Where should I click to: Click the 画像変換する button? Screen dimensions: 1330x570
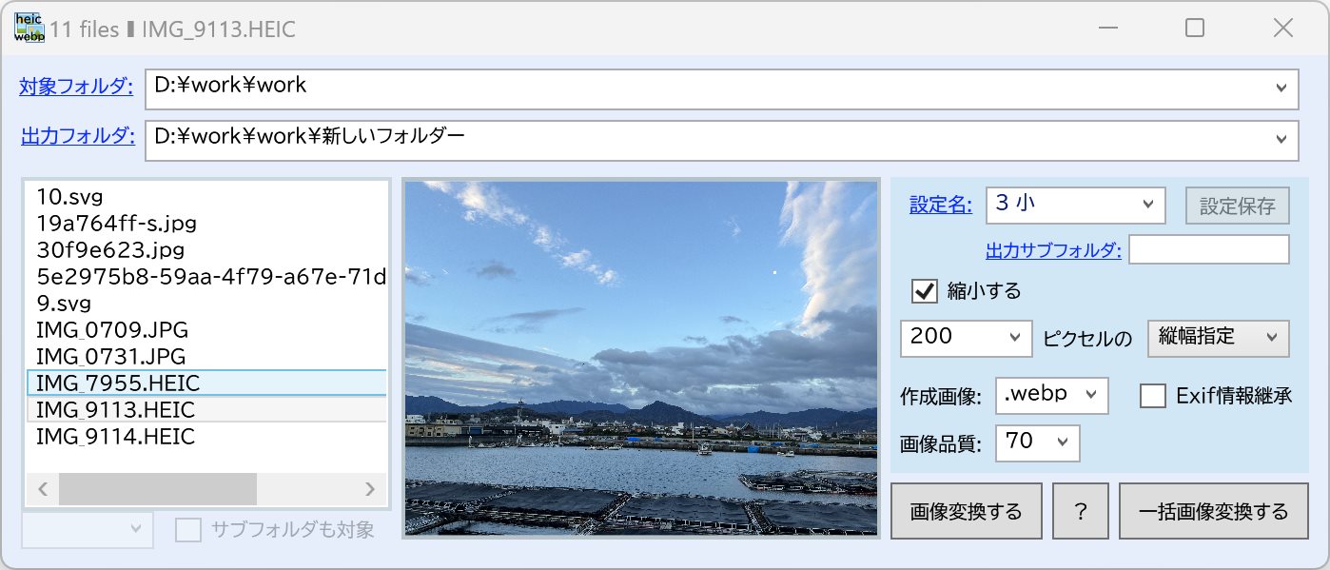point(967,512)
